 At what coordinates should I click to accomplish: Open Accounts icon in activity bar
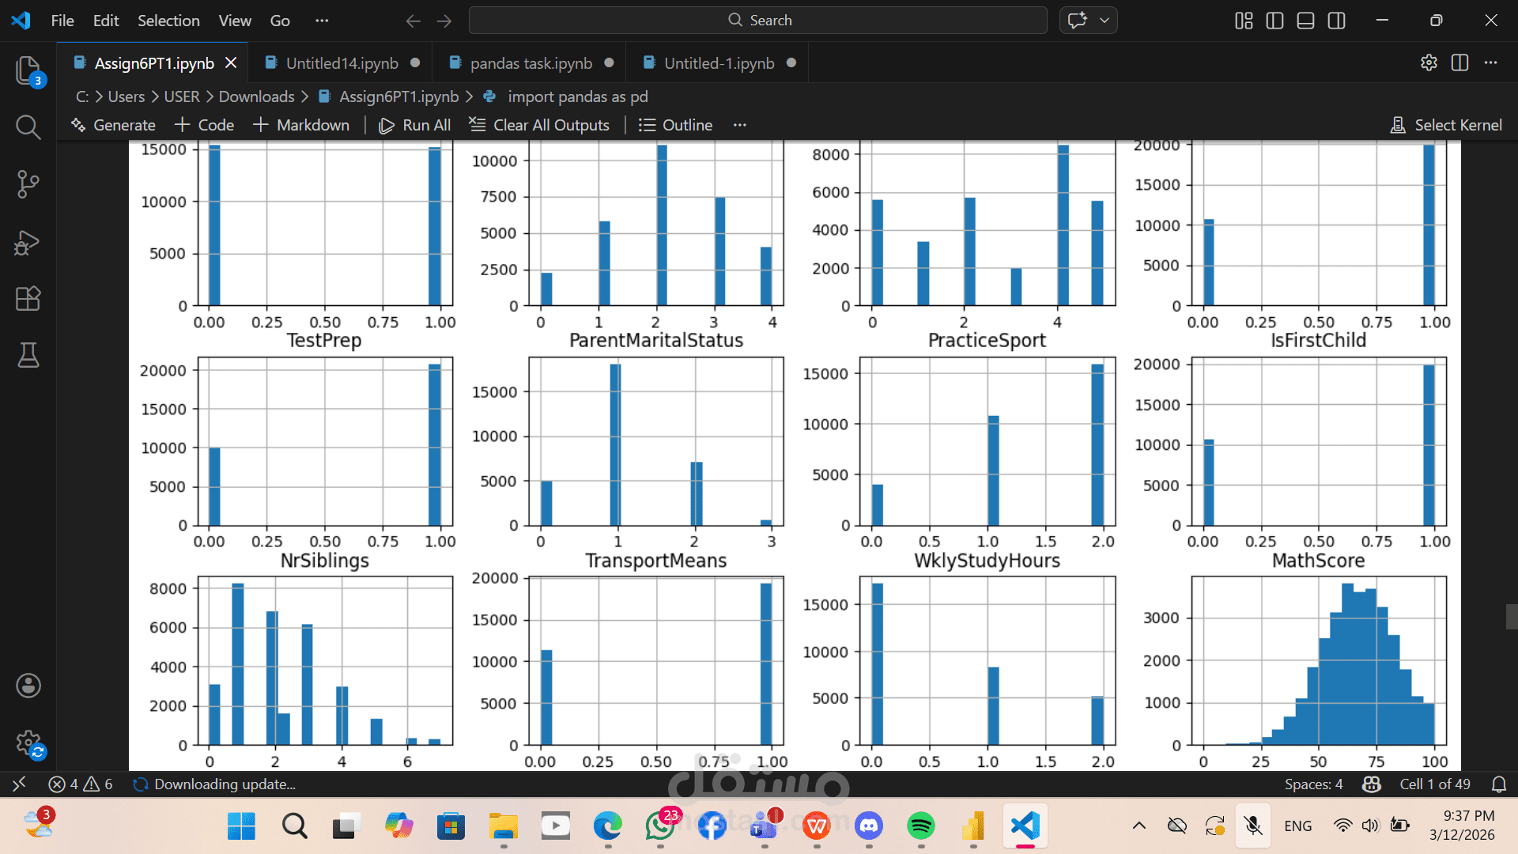[x=28, y=686]
